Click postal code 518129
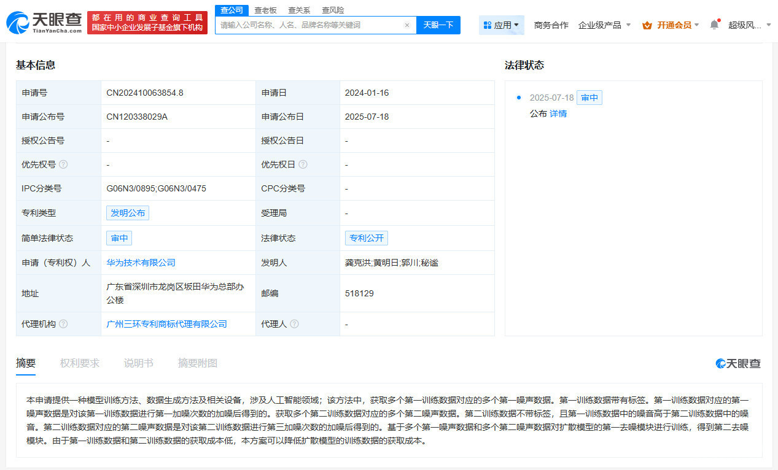 pyautogui.click(x=359, y=293)
